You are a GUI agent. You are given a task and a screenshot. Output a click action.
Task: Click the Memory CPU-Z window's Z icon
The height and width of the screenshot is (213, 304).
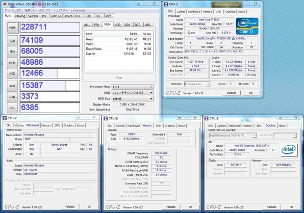click(x=106, y=118)
